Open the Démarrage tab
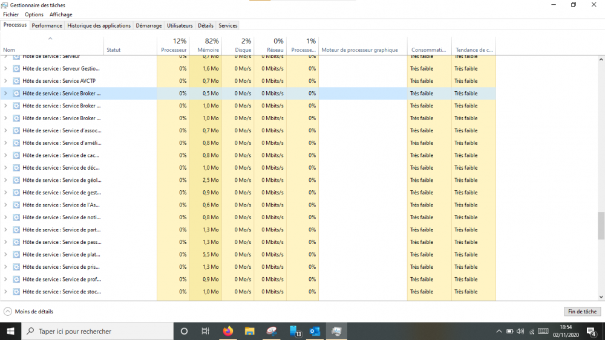This screenshot has width=605, height=340. [148, 25]
